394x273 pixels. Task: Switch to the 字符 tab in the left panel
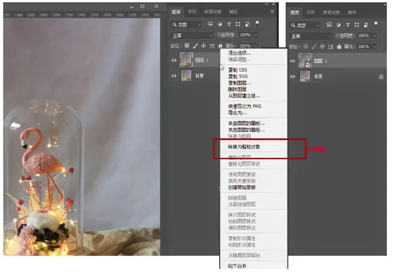192,11
